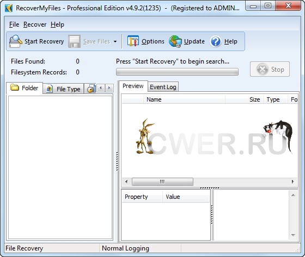Viewport: 305px width, 257px height.
Task: Switch to the Event Log tab
Action: (x=163, y=87)
